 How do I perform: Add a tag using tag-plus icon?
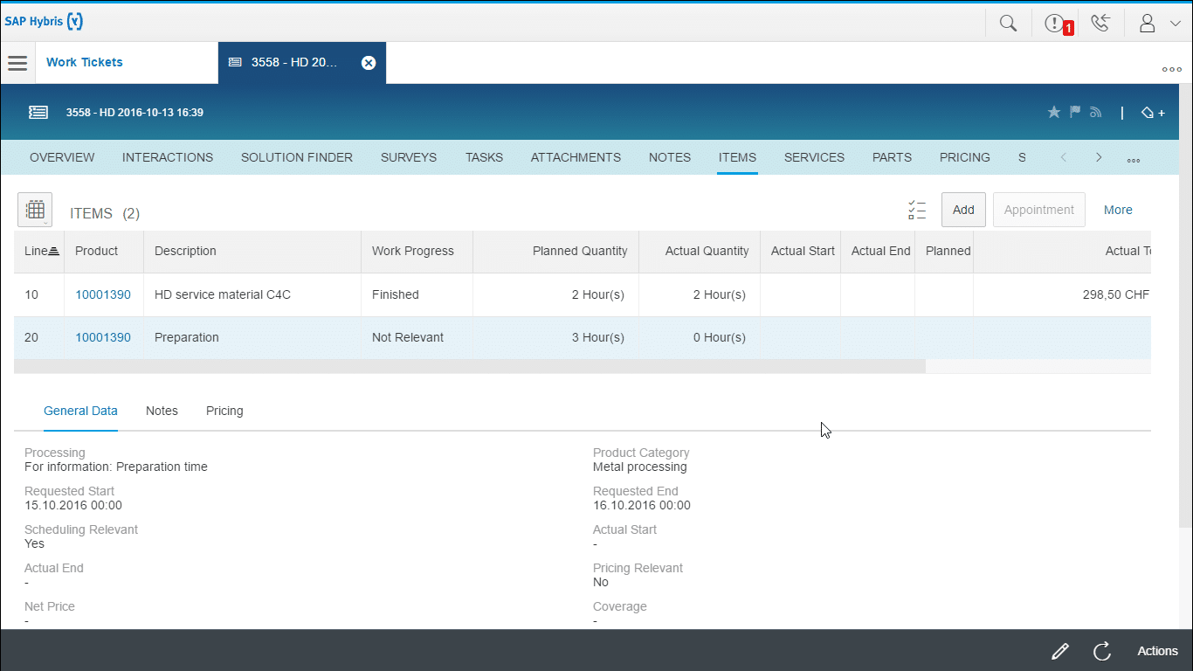pyautogui.click(x=1153, y=113)
